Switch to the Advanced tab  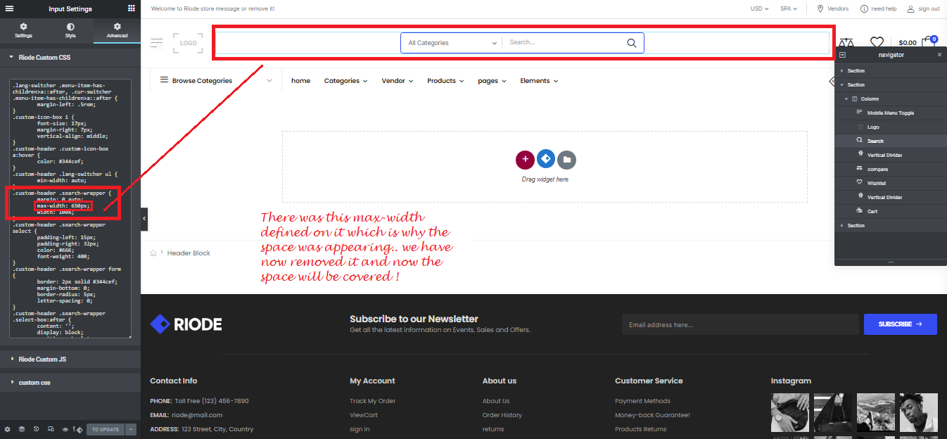click(117, 30)
